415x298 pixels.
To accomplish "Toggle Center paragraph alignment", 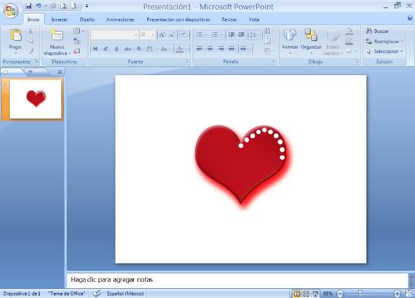I will [210, 49].
